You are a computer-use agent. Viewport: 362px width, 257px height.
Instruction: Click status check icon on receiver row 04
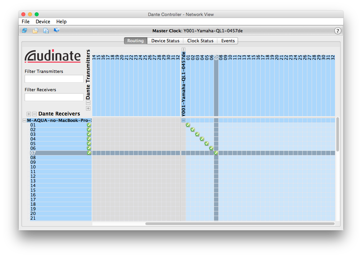point(89,139)
